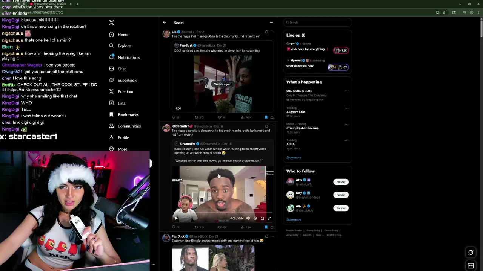483x271 pixels.
Task: Join gorl's live with 1.3K listeners
Action: (341, 50)
